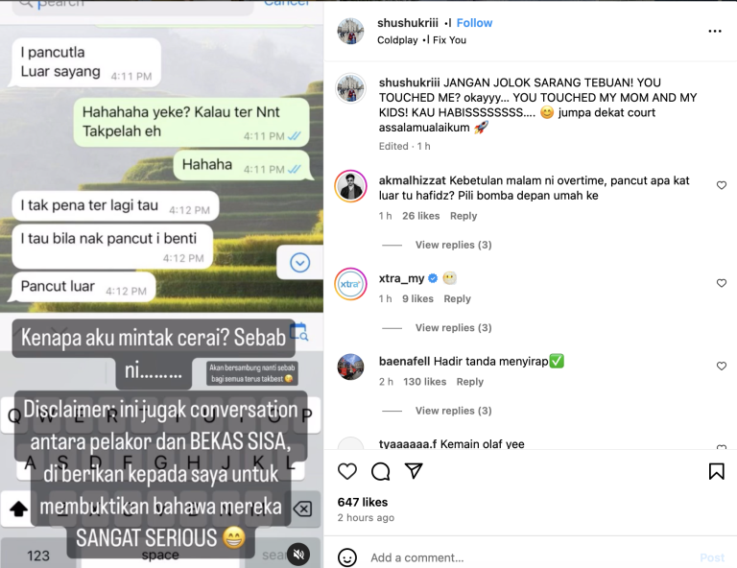Expand replies under the xtra_my comment
The image size is (737, 568).
[453, 327]
